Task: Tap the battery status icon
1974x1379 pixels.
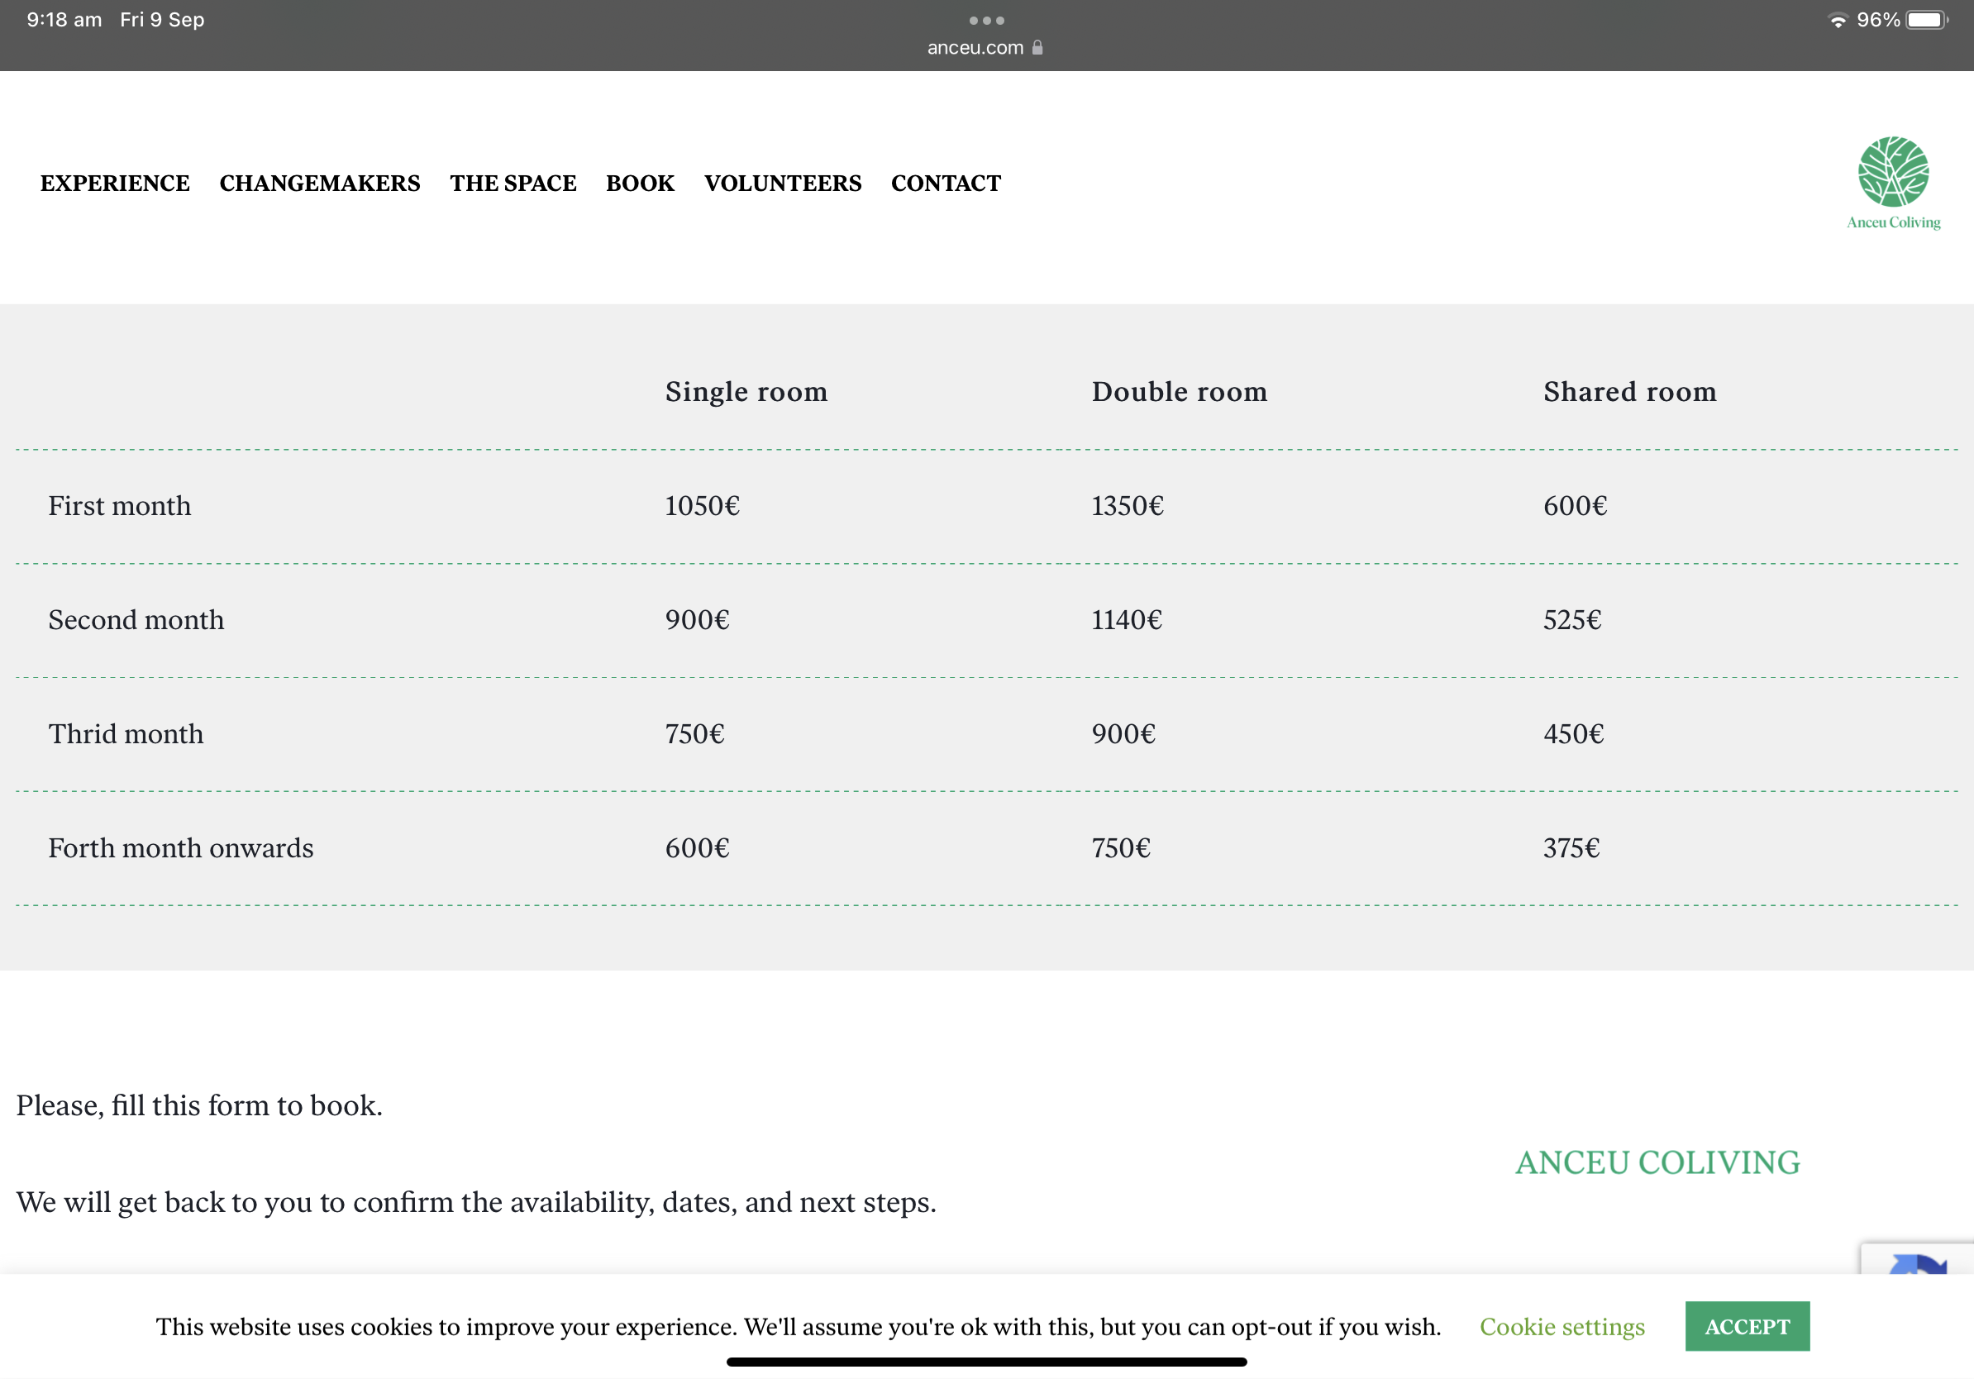Action: 1926,20
